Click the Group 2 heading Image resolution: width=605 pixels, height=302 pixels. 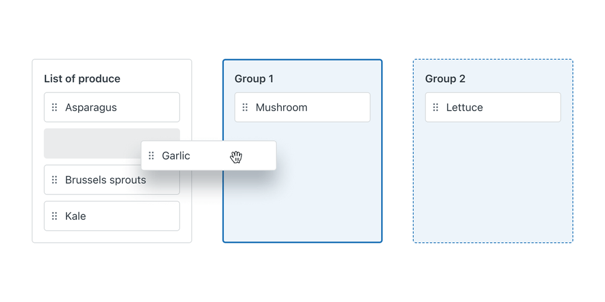(x=445, y=79)
